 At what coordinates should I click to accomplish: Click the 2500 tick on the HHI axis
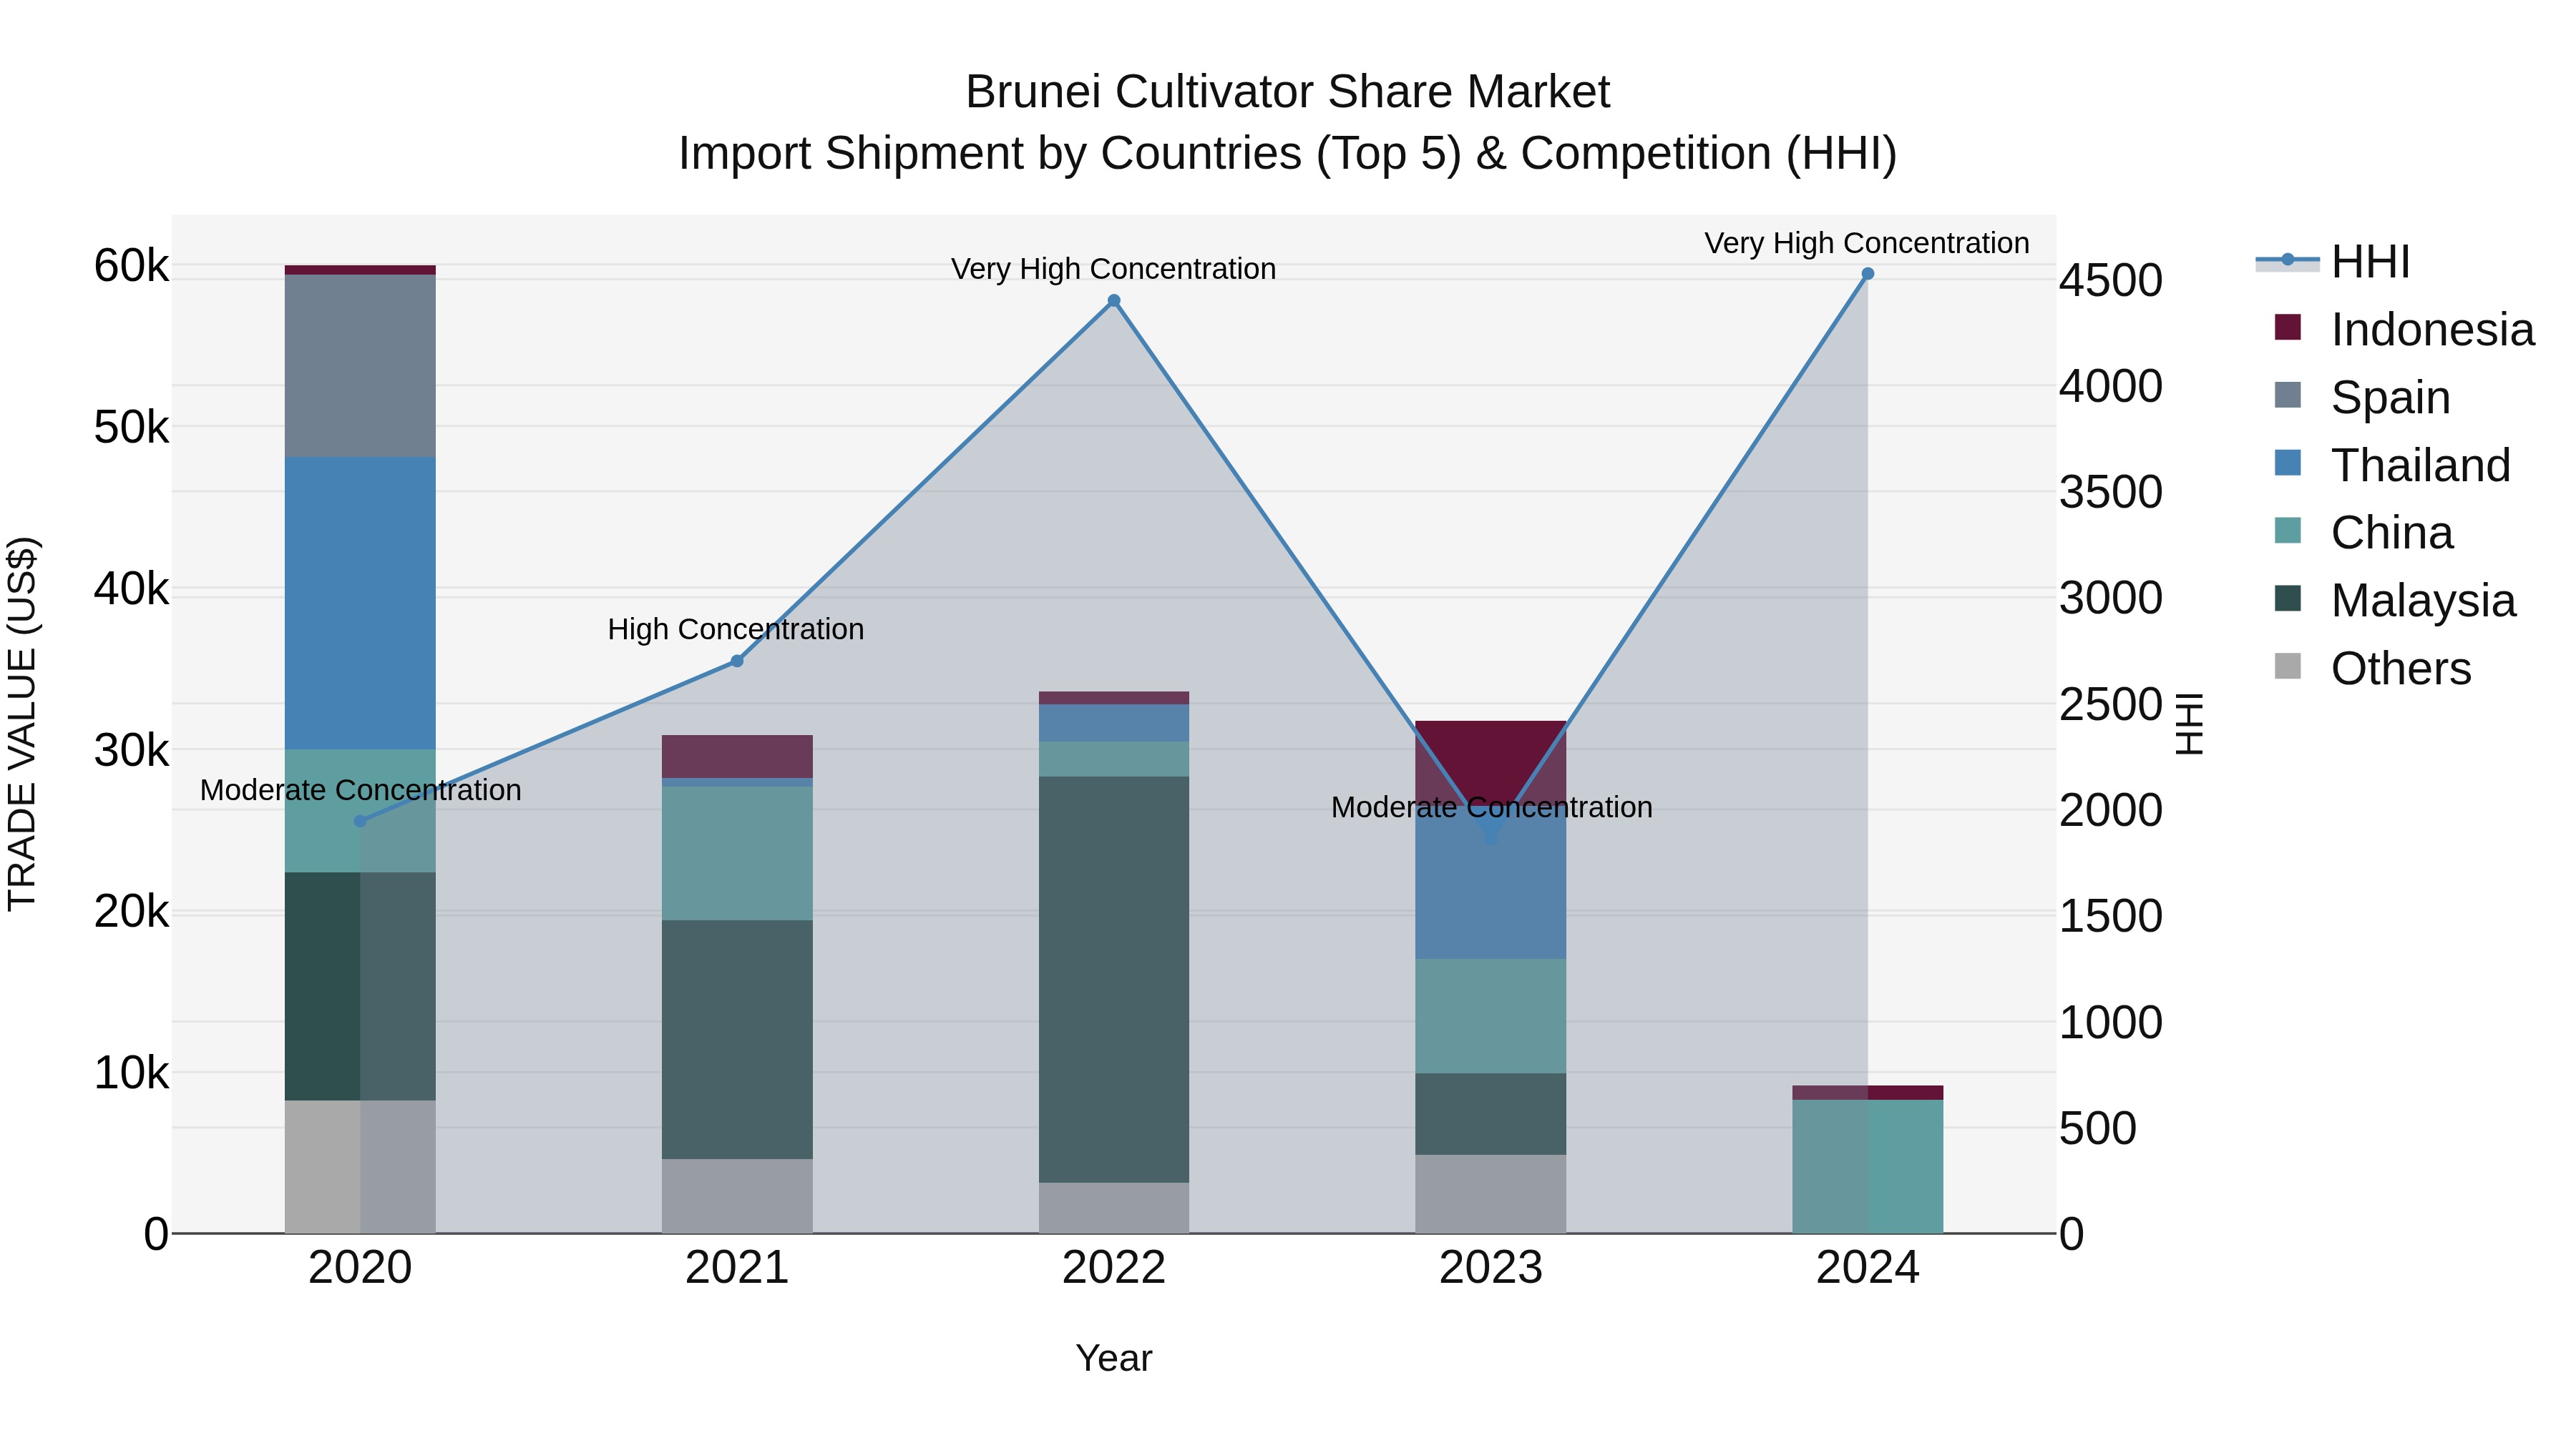pos(2111,704)
